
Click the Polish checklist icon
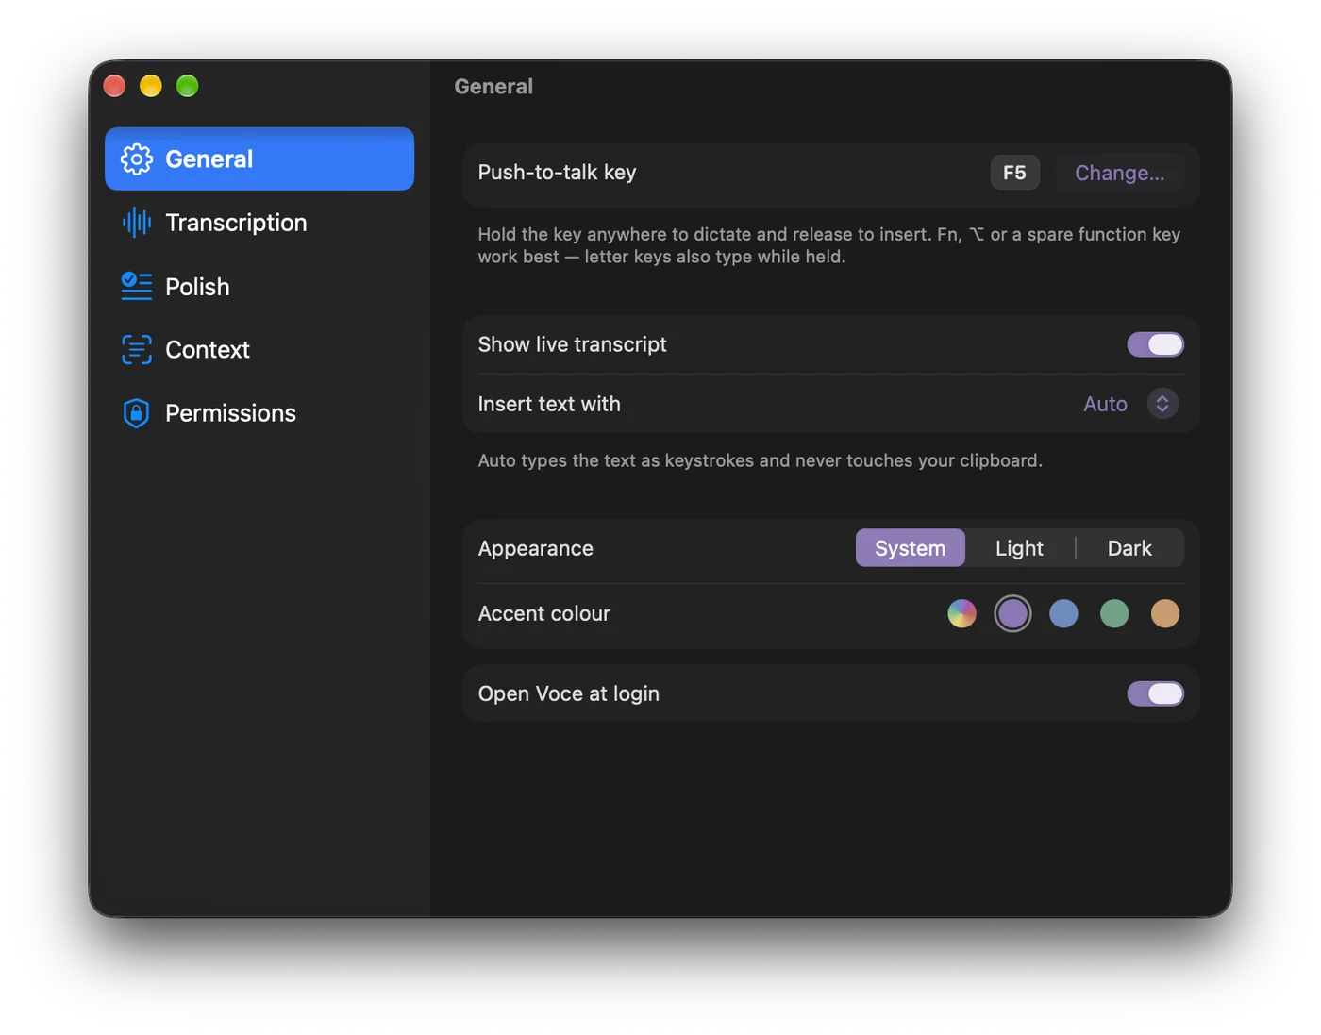point(137,286)
